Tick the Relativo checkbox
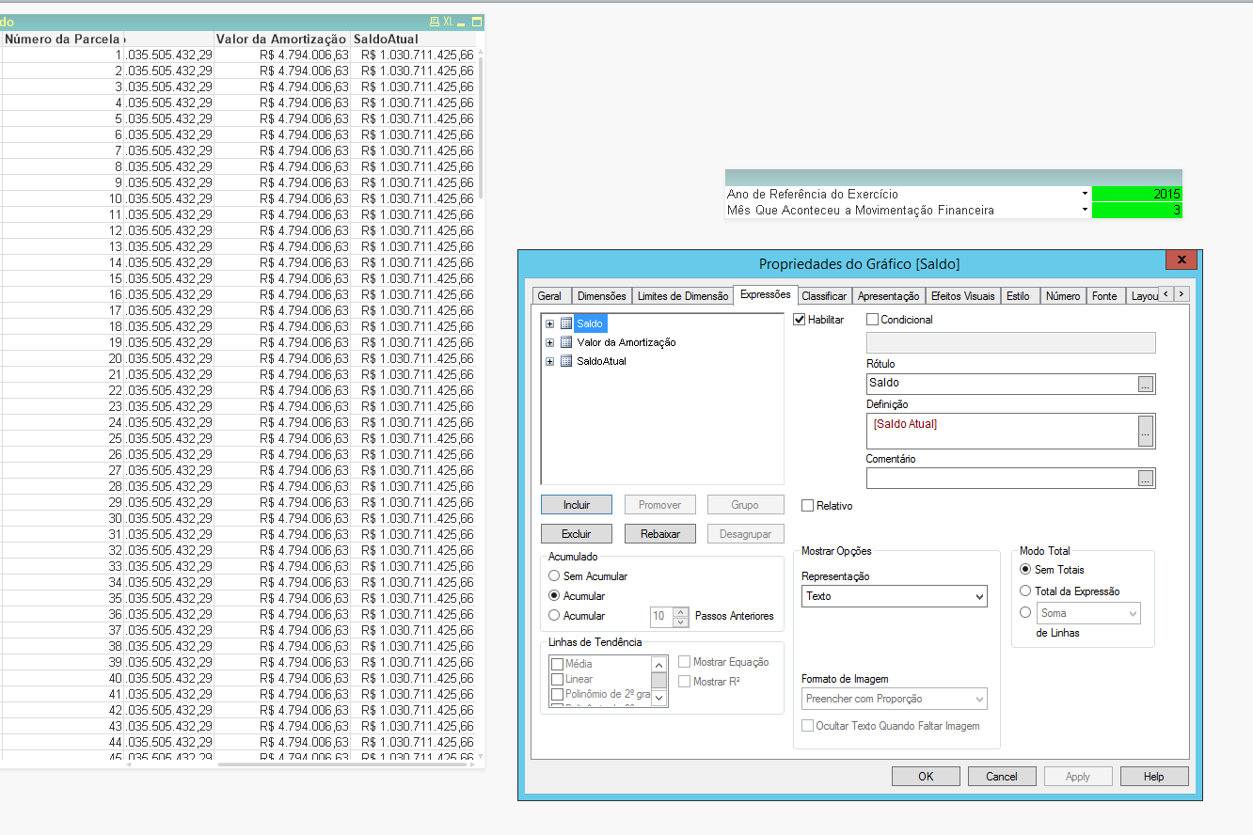 click(x=807, y=506)
